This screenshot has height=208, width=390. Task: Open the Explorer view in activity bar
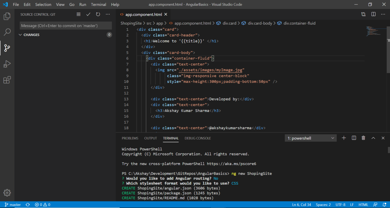tap(7, 16)
